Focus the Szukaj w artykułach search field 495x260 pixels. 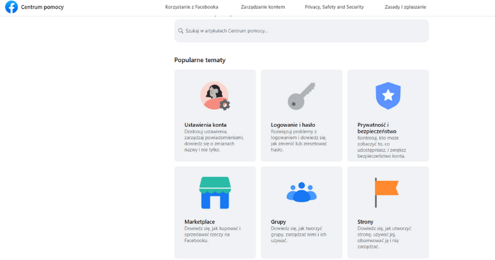coord(301,31)
